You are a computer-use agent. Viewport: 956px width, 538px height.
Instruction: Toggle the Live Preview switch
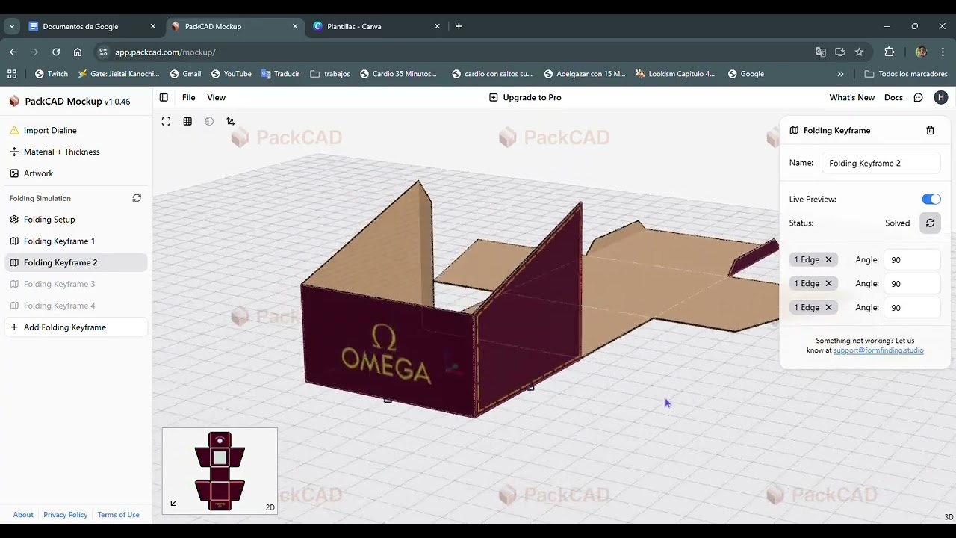(x=931, y=199)
